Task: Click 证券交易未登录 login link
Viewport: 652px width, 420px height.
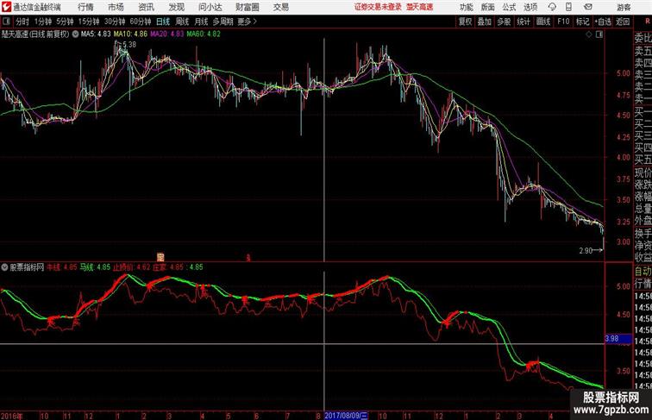Action: point(378,7)
